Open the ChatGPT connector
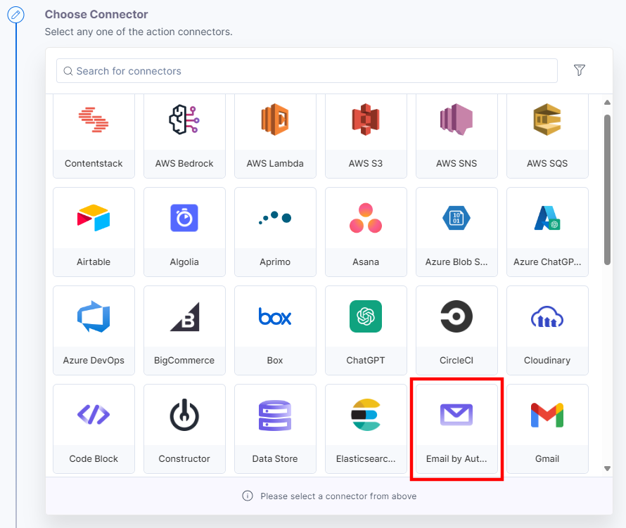Viewport: 626px width, 528px height. (366, 330)
